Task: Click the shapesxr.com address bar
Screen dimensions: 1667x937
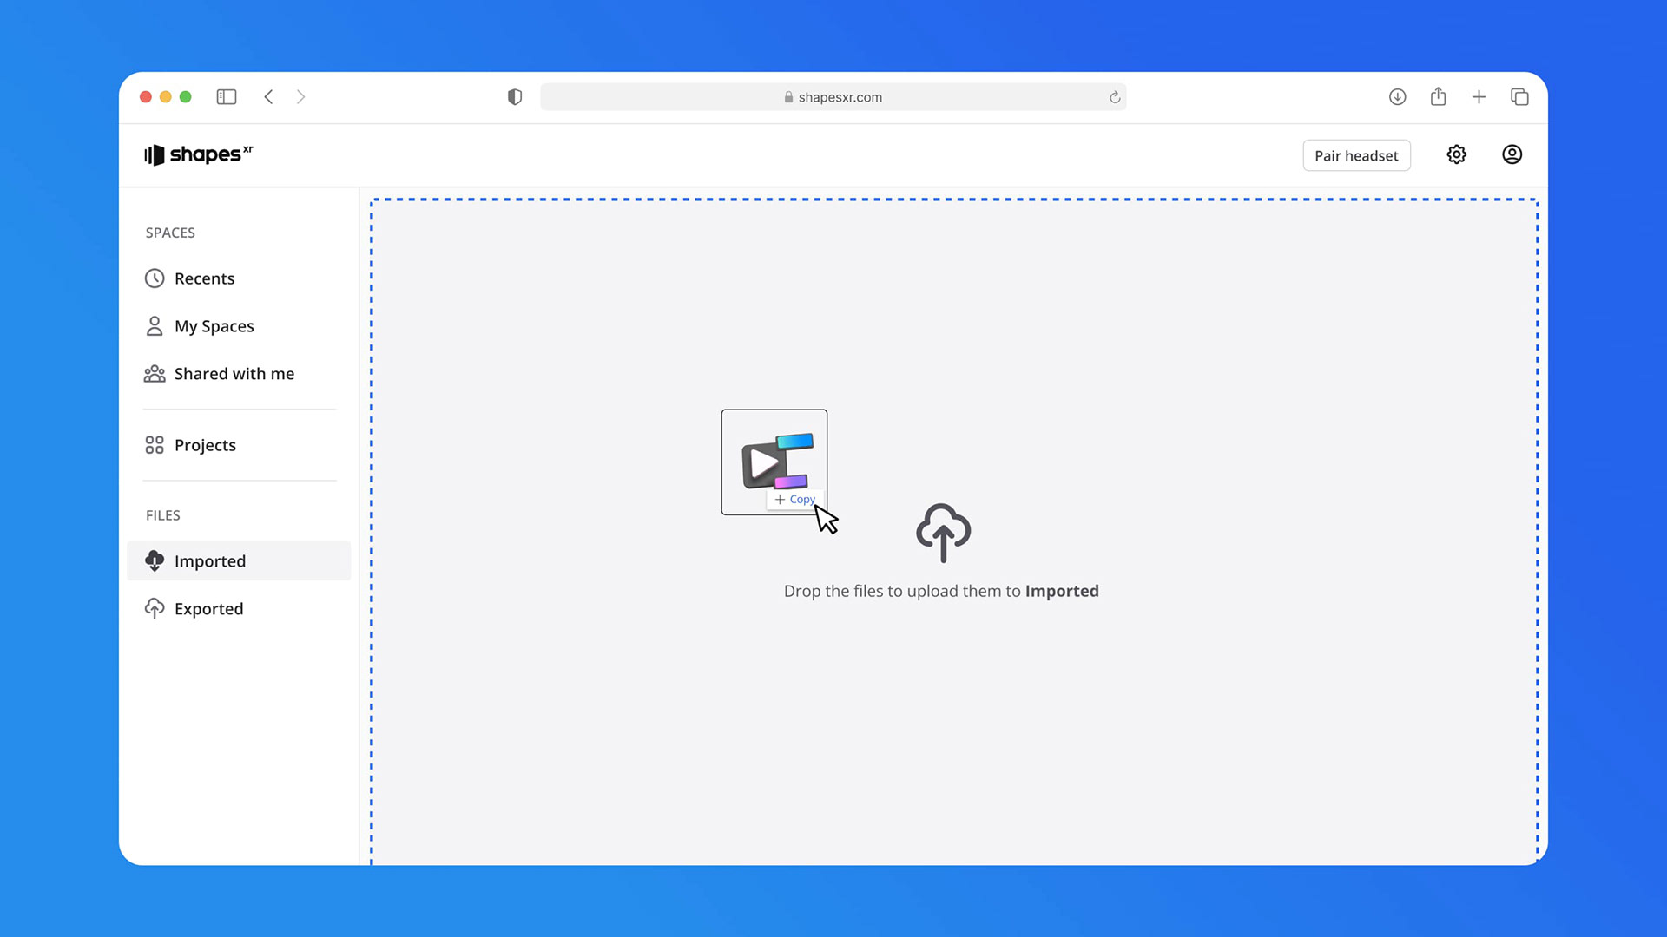Action: pyautogui.click(x=833, y=97)
